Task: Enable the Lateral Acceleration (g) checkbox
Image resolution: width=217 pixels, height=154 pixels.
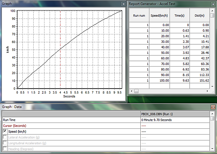Action: [5, 137]
